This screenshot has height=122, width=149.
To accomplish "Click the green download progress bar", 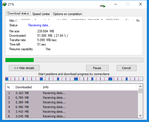I will (x=74, y=60).
